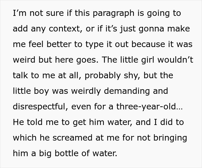Image resolution: width=202 pixels, height=168 pixels.
Task: Click the word "big" in last line
Action: click(45, 154)
